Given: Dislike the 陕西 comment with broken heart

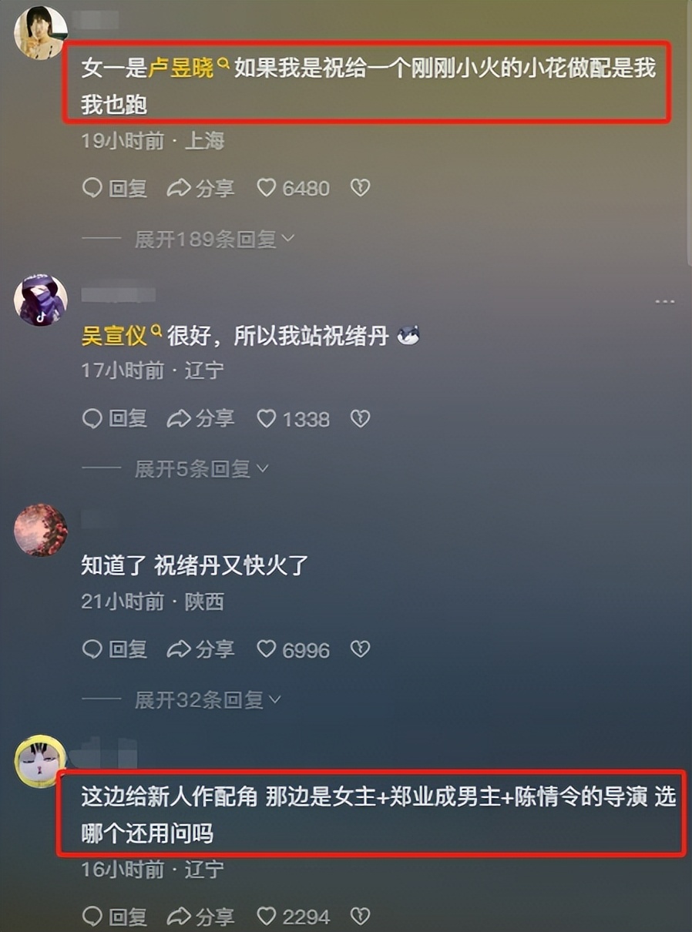Looking at the screenshot, I should pos(361,650).
